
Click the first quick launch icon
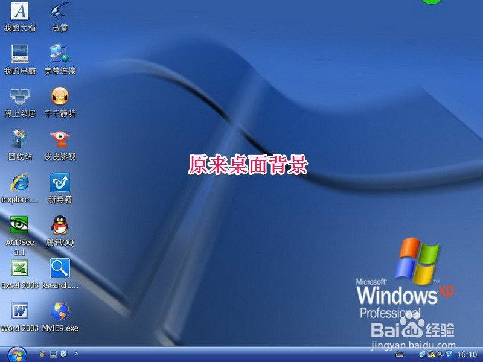pos(42,354)
